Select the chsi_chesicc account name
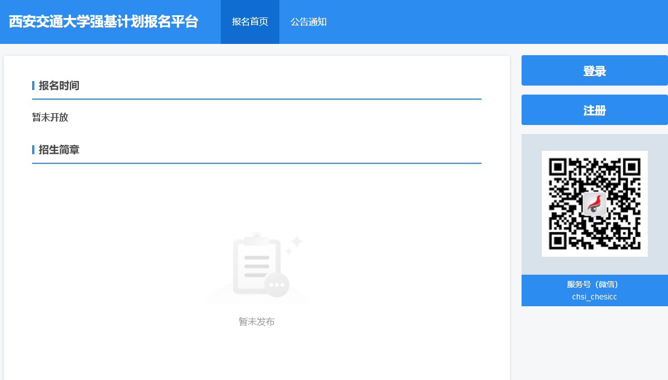This screenshot has width=668, height=380. tap(594, 297)
